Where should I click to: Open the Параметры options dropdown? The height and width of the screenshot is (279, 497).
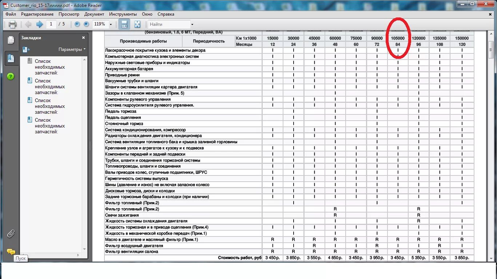pos(72,49)
